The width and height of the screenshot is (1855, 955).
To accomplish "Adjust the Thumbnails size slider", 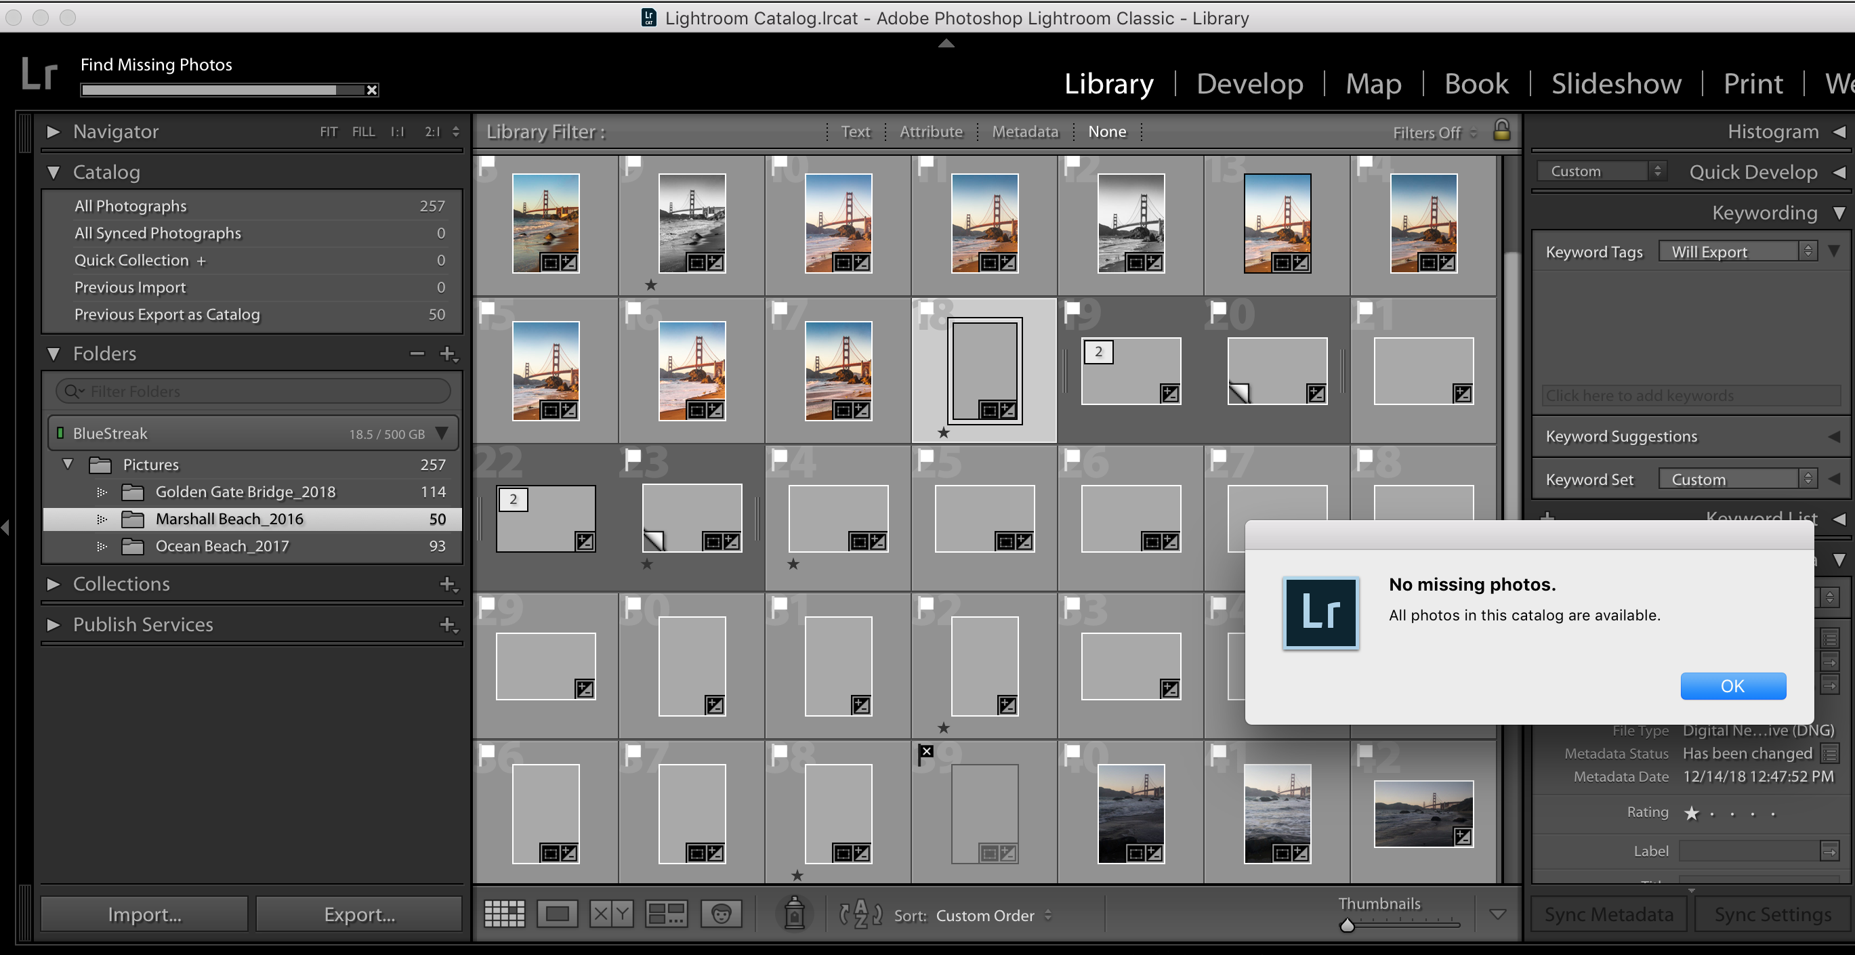I will tap(1348, 925).
